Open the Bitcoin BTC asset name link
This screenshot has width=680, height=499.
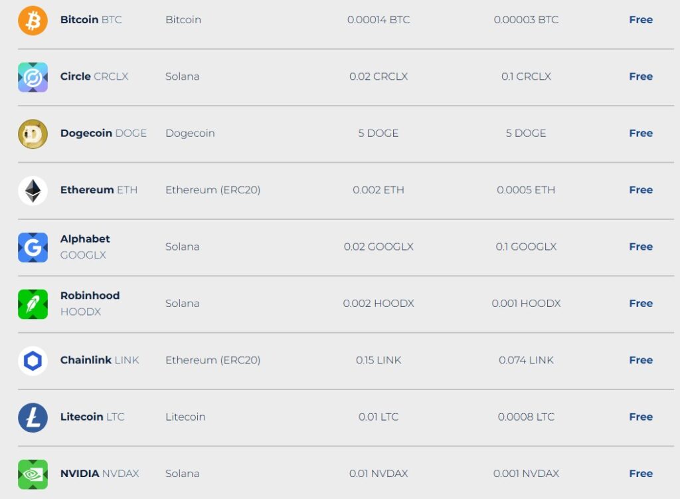pos(91,19)
